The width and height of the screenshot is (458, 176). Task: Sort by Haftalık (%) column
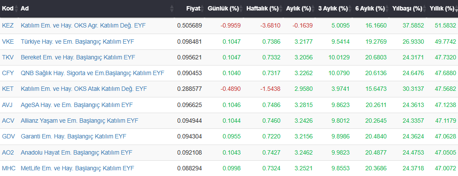click(262, 8)
